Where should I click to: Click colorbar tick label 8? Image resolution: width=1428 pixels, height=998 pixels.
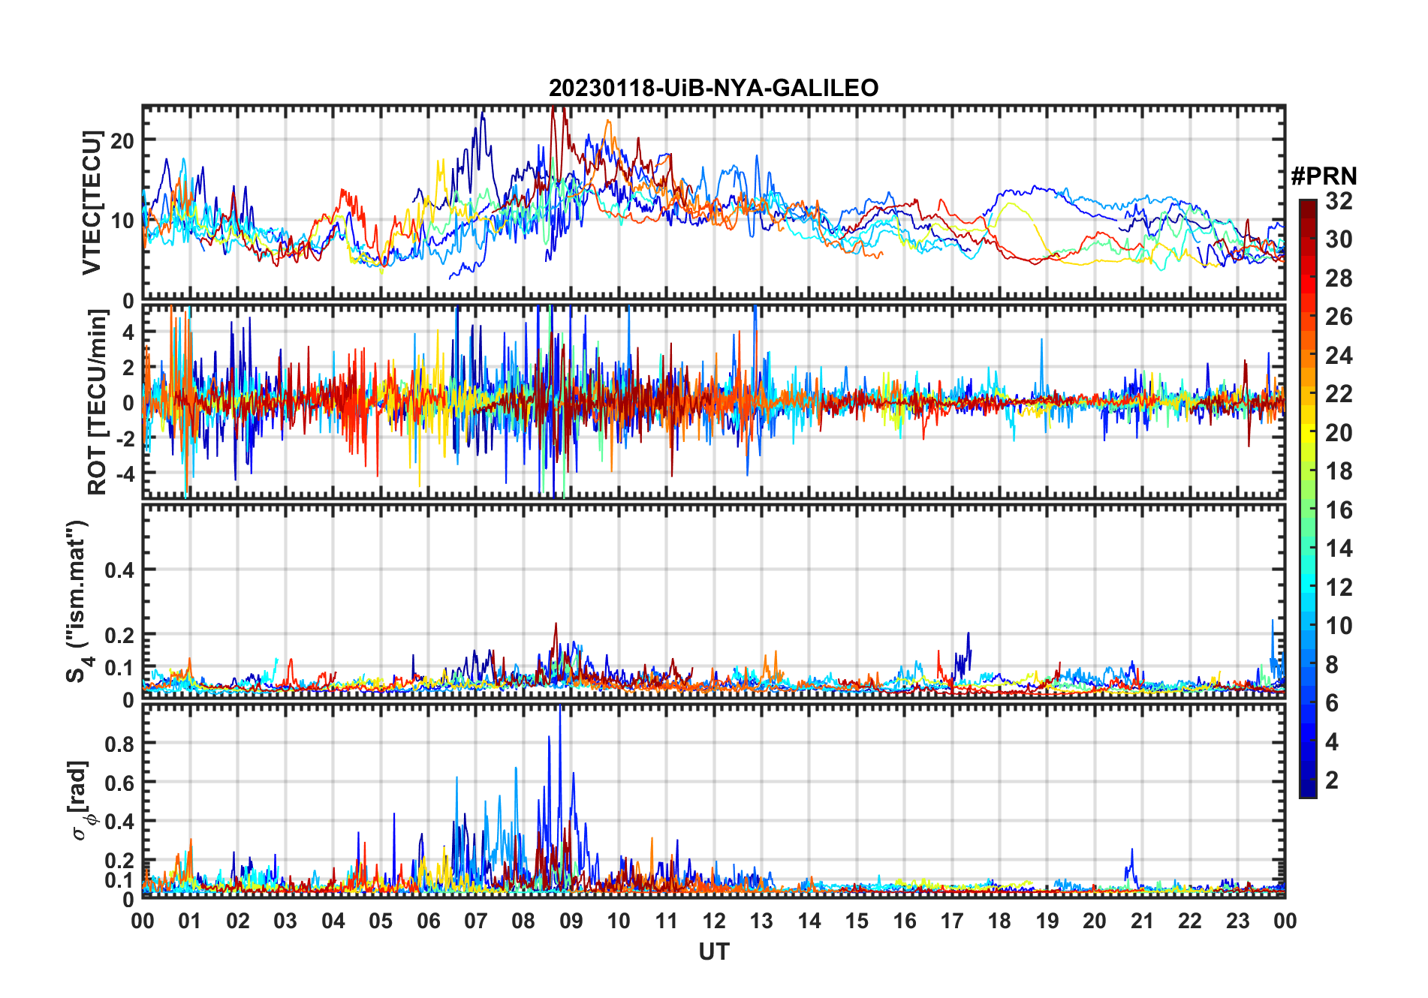(x=1332, y=665)
